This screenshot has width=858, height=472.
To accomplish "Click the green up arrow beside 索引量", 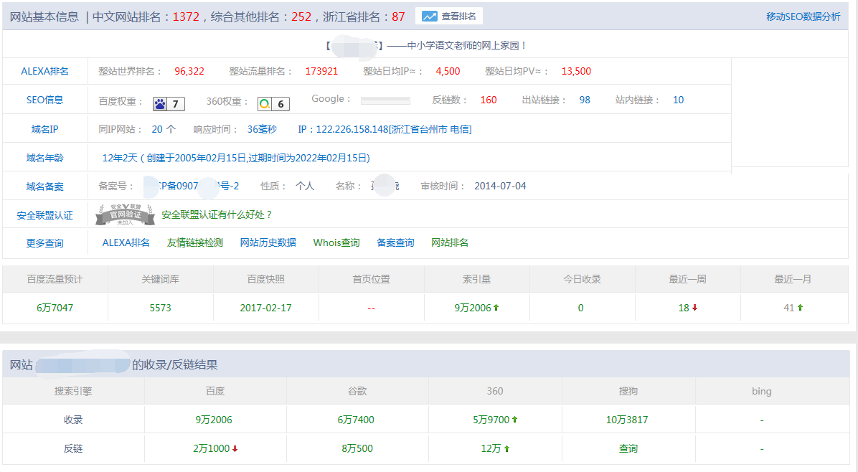I will [x=496, y=307].
